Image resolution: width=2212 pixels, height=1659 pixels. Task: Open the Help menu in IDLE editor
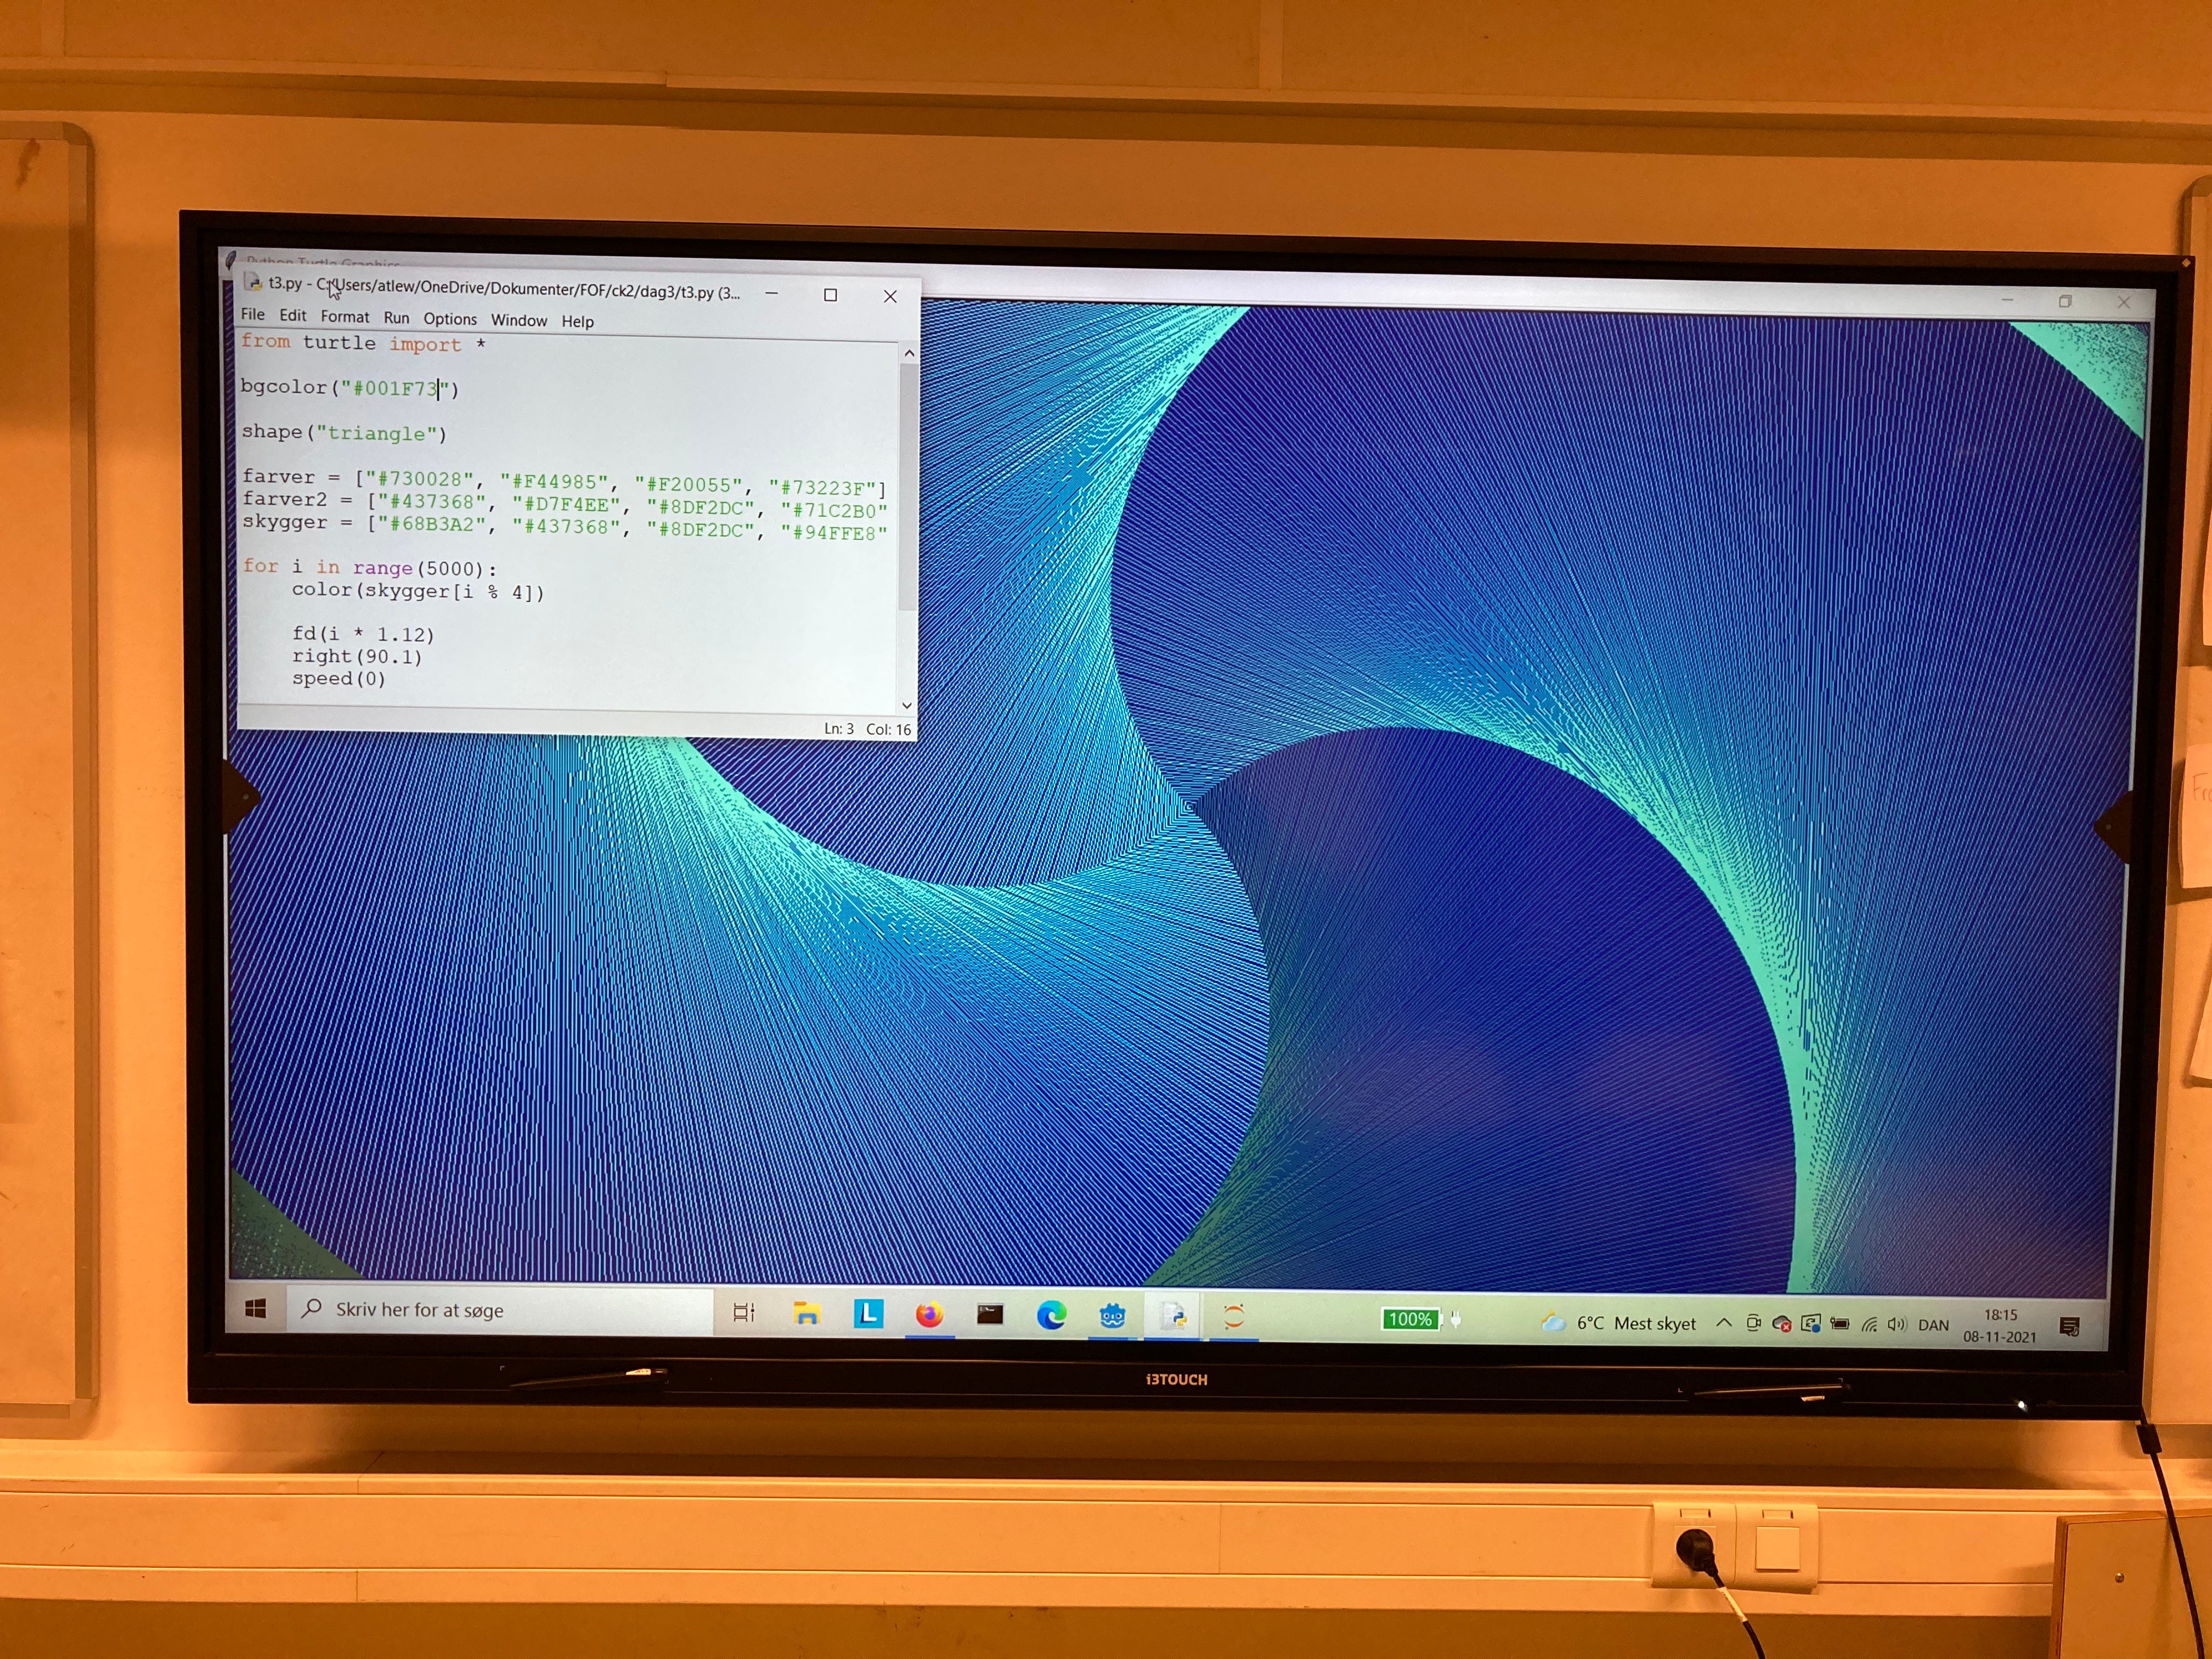[x=577, y=321]
